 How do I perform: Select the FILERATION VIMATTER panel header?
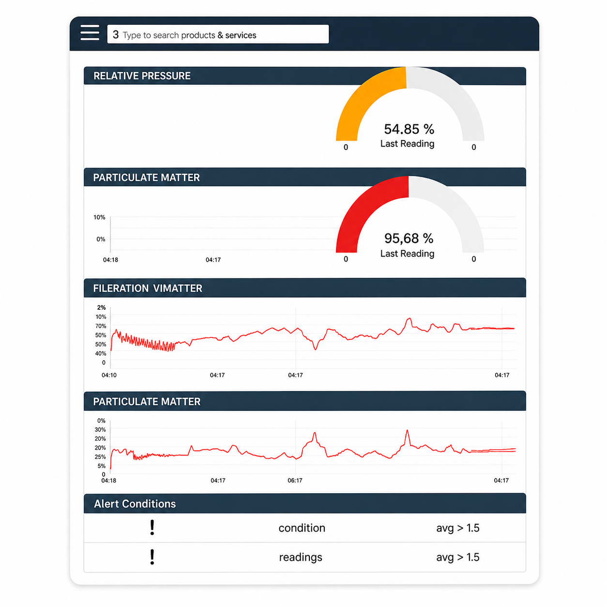coord(305,288)
